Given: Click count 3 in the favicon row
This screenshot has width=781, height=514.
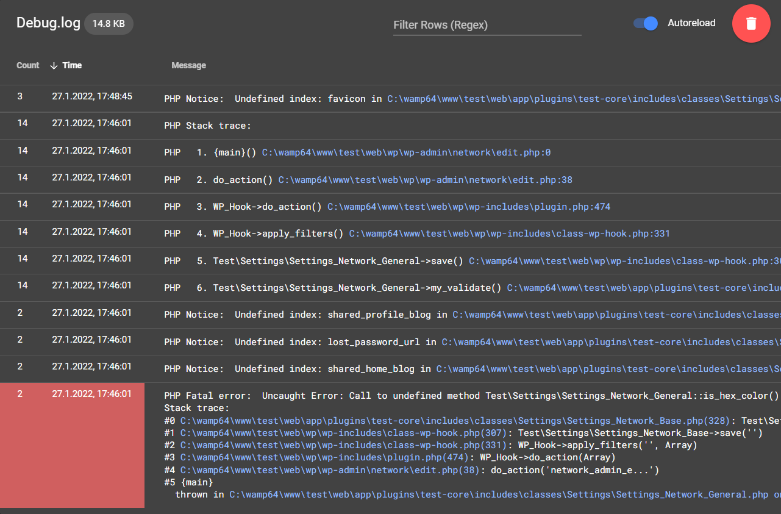Looking at the screenshot, I should 20,96.
